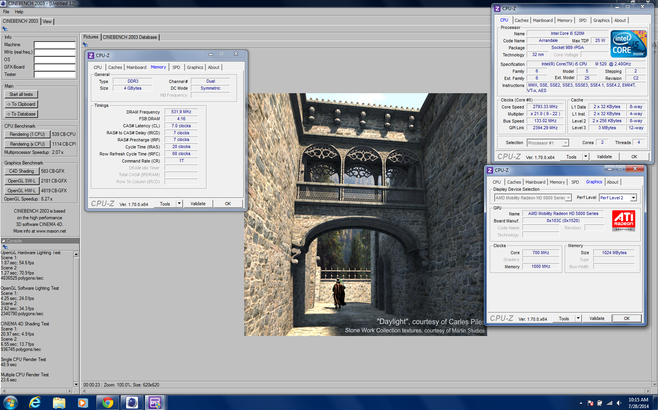Open Mainboard tab in Graphics CPU-Z window
Screen dimensions: 658x410
tap(535, 182)
